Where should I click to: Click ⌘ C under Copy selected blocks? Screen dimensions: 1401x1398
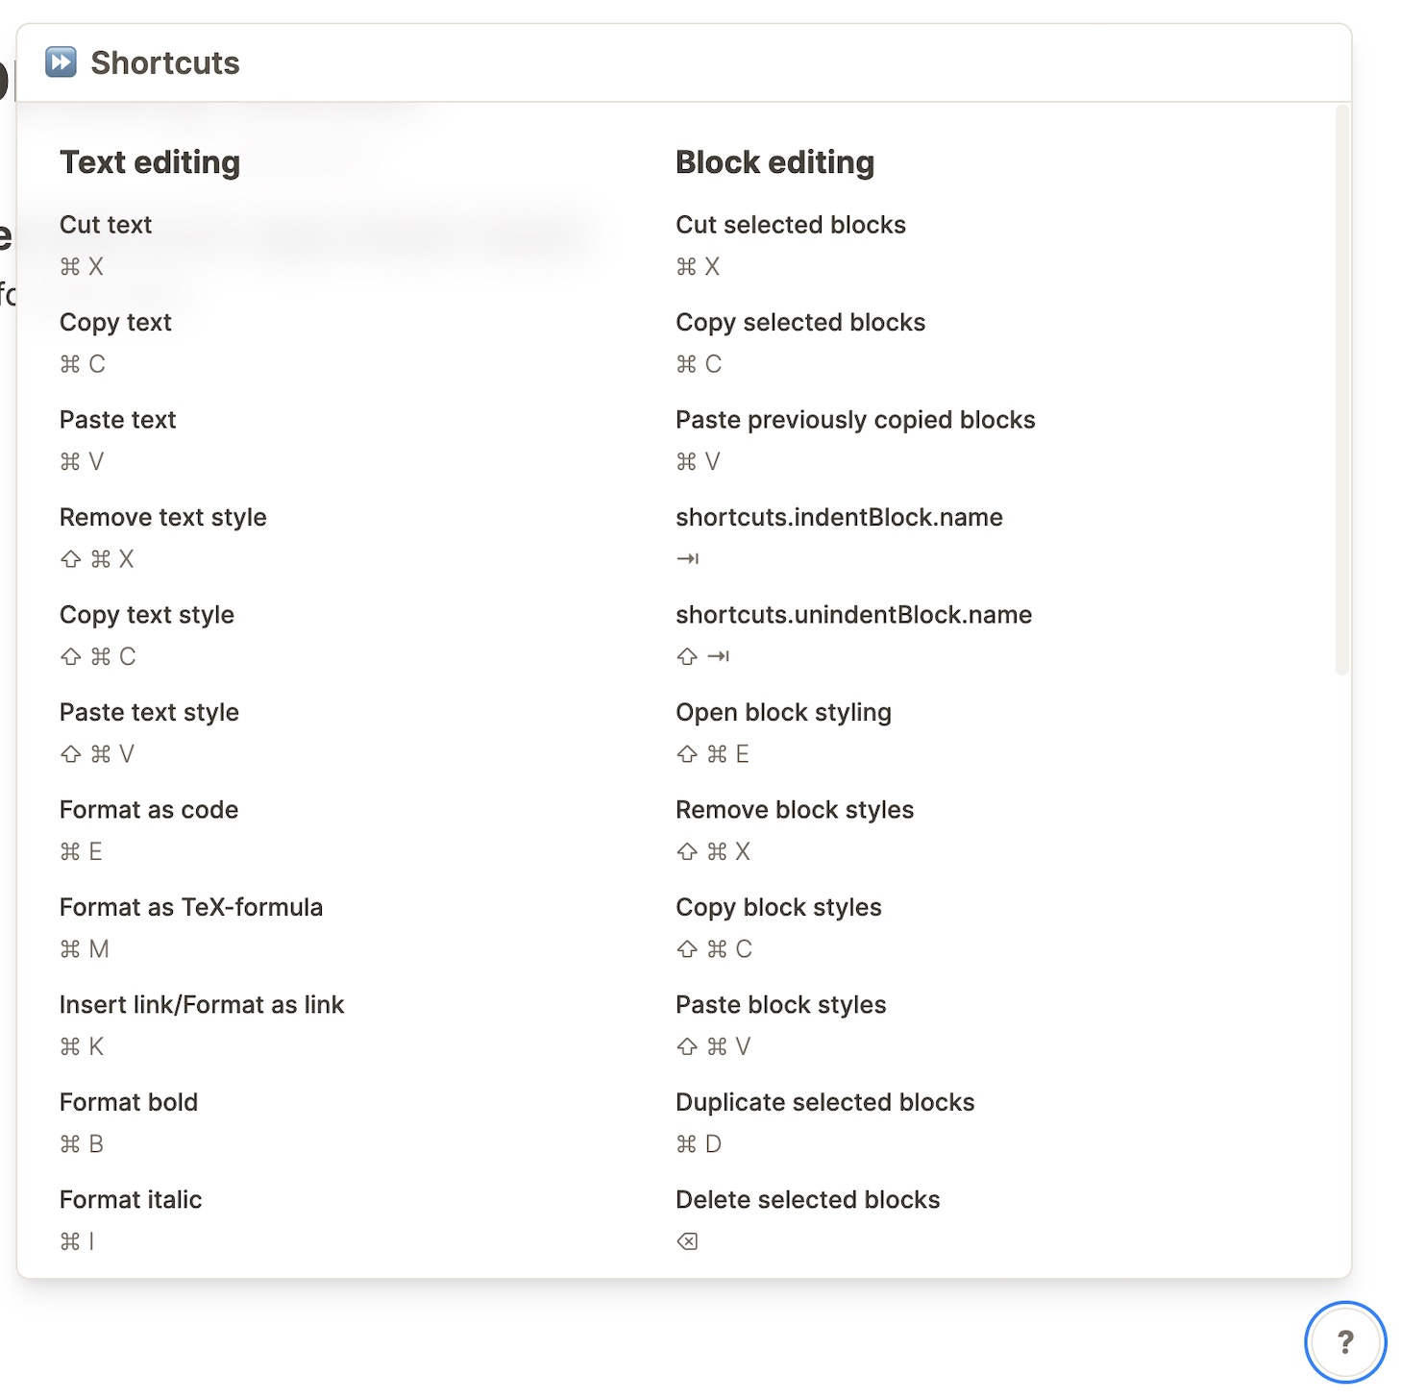point(700,364)
